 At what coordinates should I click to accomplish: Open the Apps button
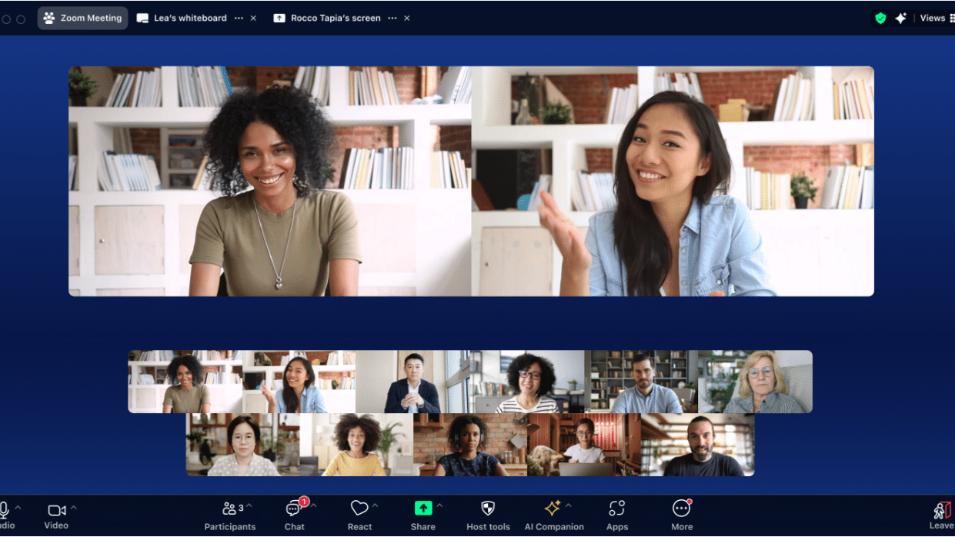(617, 515)
